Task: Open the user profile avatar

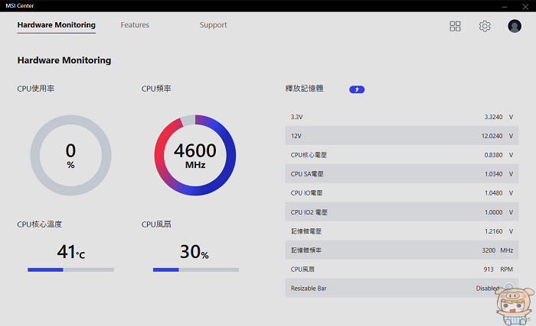Action: pos(515,26)
